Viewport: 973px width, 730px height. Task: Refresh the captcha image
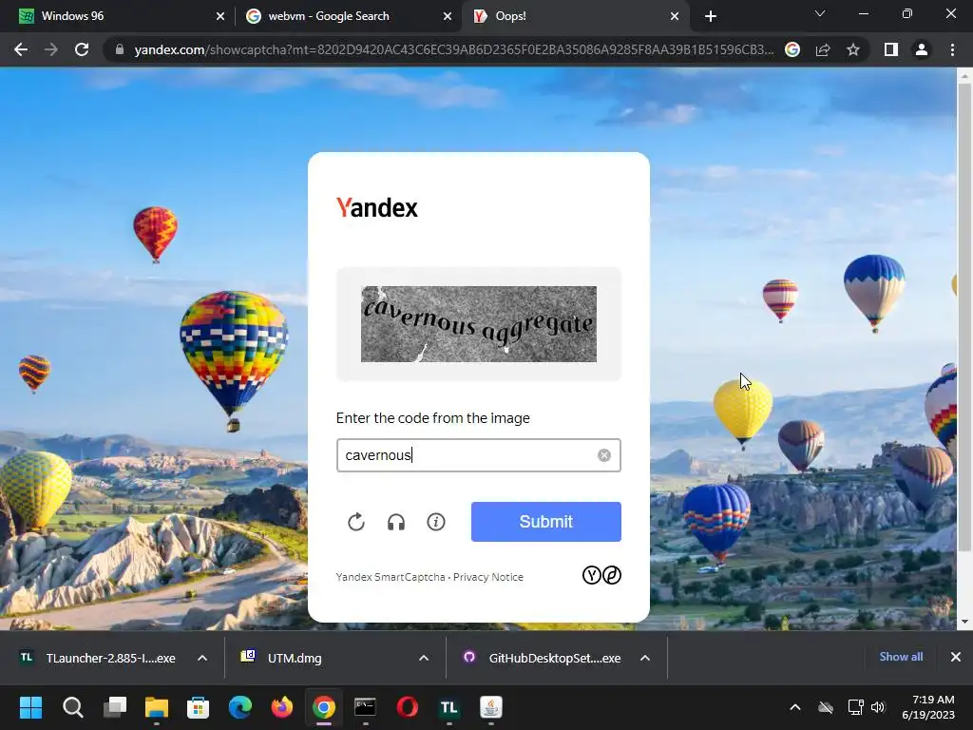click(356, 522)
